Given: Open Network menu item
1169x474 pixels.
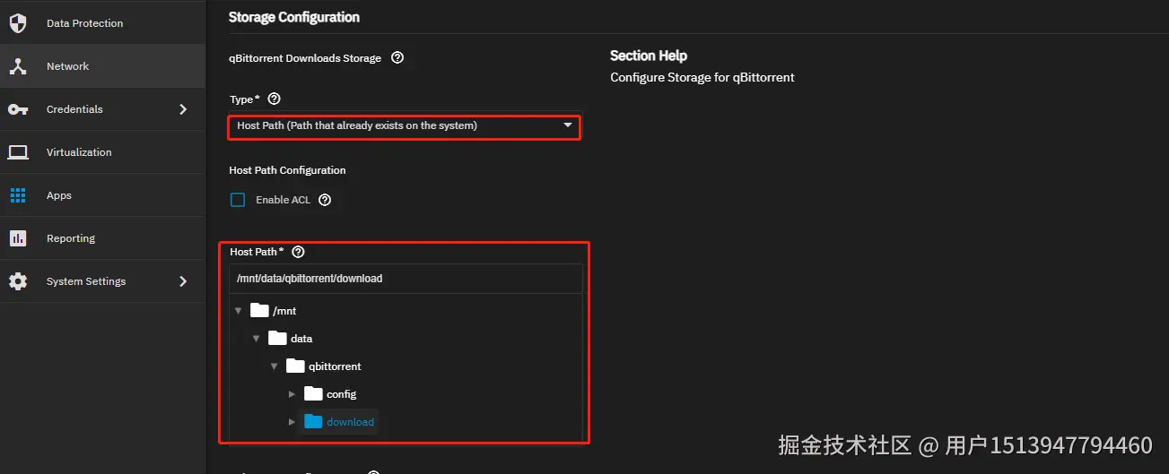Looking at the screenshot, I should pyautogui.click(x=102, y=66).
